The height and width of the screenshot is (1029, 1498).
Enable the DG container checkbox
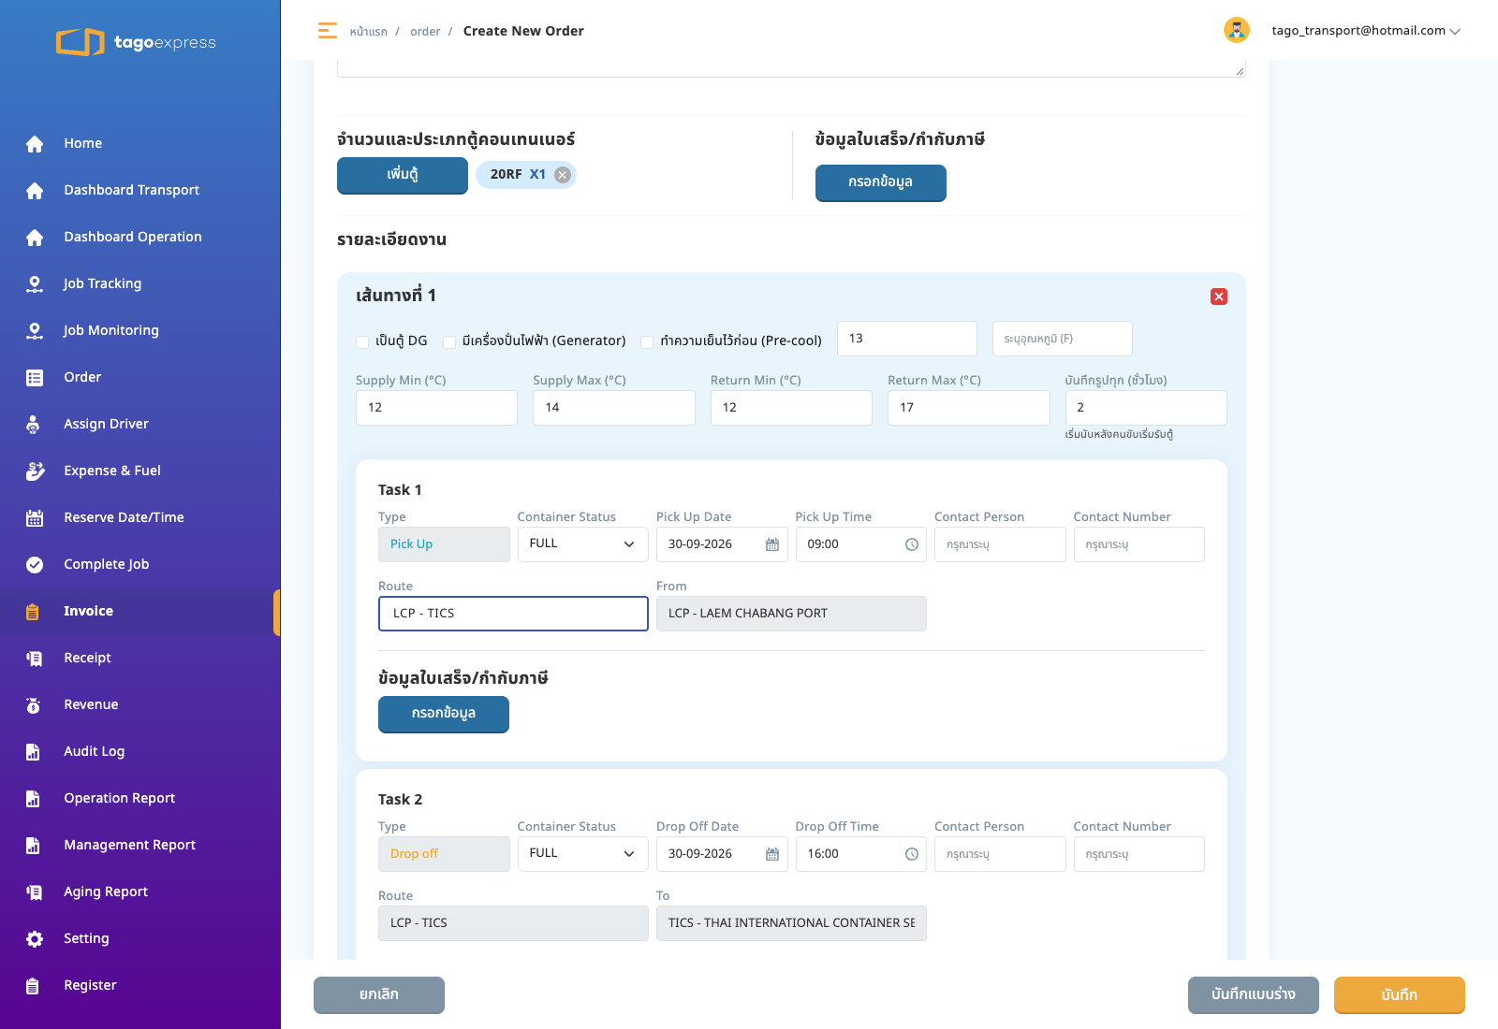tap(362, 341)
